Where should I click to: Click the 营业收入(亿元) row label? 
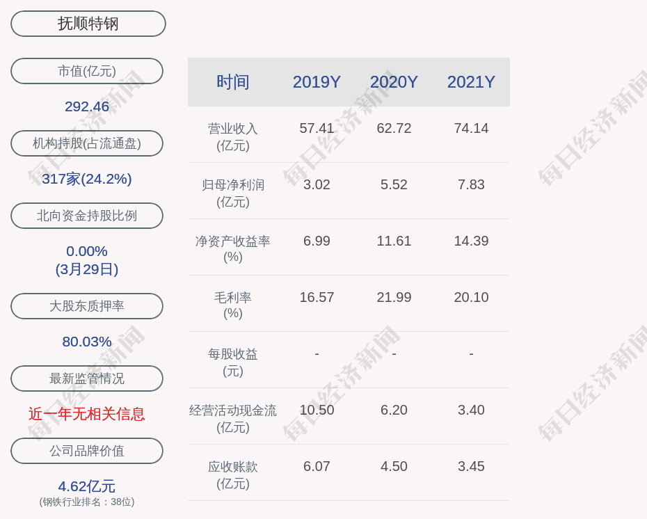(x=232, y=136)
